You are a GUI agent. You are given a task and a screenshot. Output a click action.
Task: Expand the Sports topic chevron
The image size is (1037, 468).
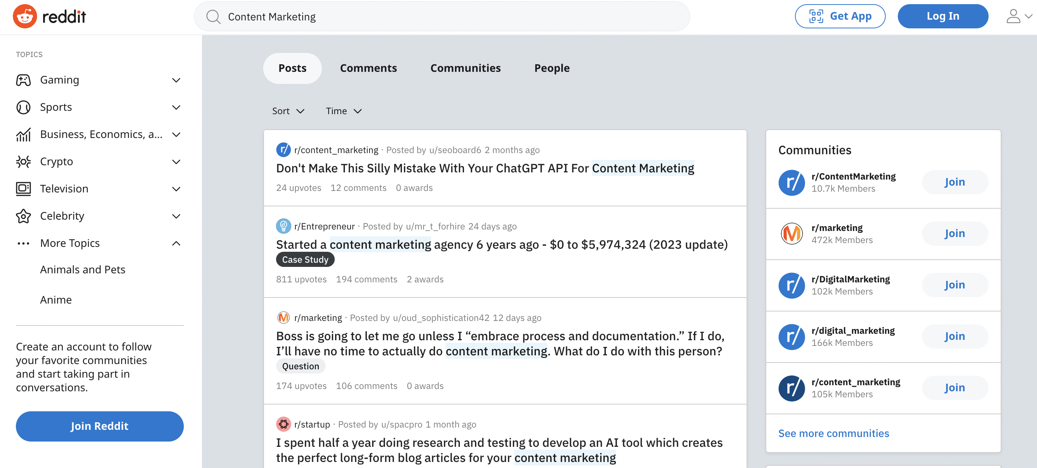tap(176, 107)
